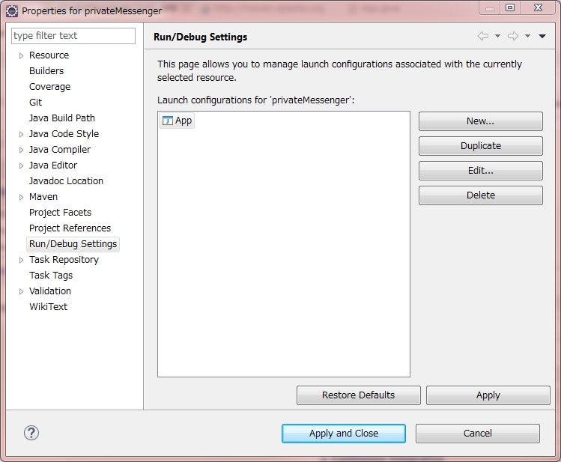The width and height of the screenshot is (561, 462).
Task: Open WikiText properties page
Action: 48,307
